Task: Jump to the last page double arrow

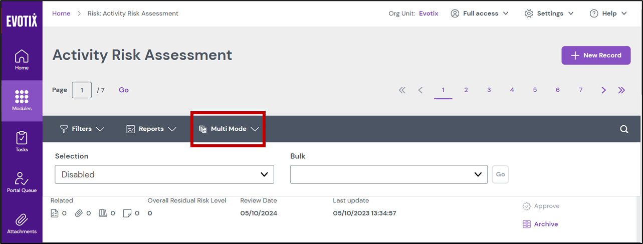Action: click(x=621, y=90)
